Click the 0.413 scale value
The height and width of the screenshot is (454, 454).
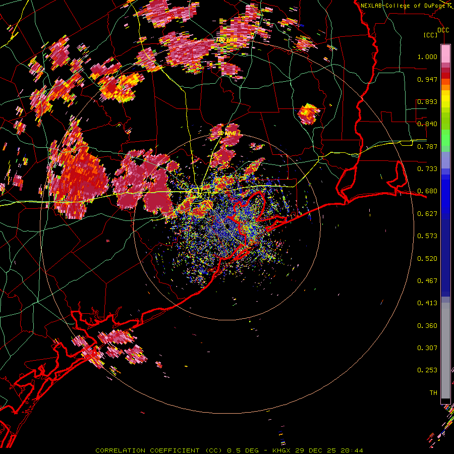pyautogui.click(x=427, y=303)
